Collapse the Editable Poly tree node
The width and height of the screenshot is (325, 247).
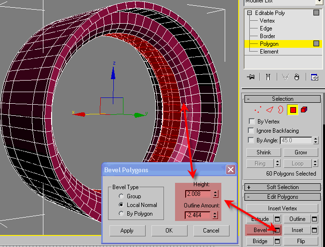coord(250,13)
